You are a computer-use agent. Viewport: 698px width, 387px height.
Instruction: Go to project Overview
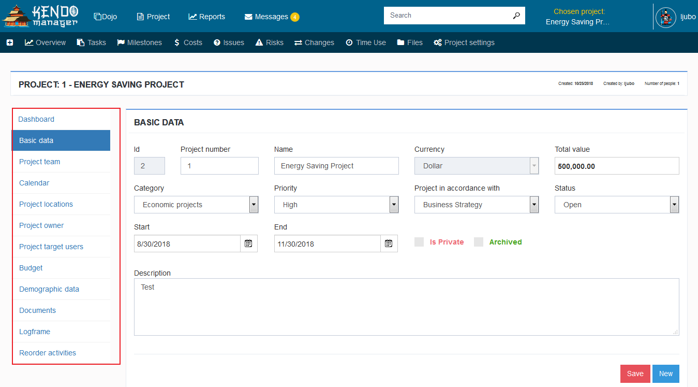coord(46,42)
